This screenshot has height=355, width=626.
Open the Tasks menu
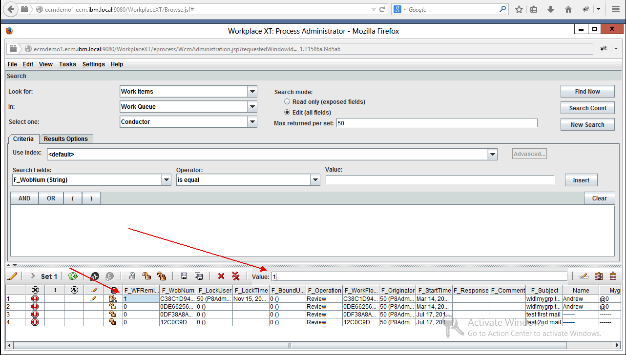pyautogui.click(x=67, y=64)
